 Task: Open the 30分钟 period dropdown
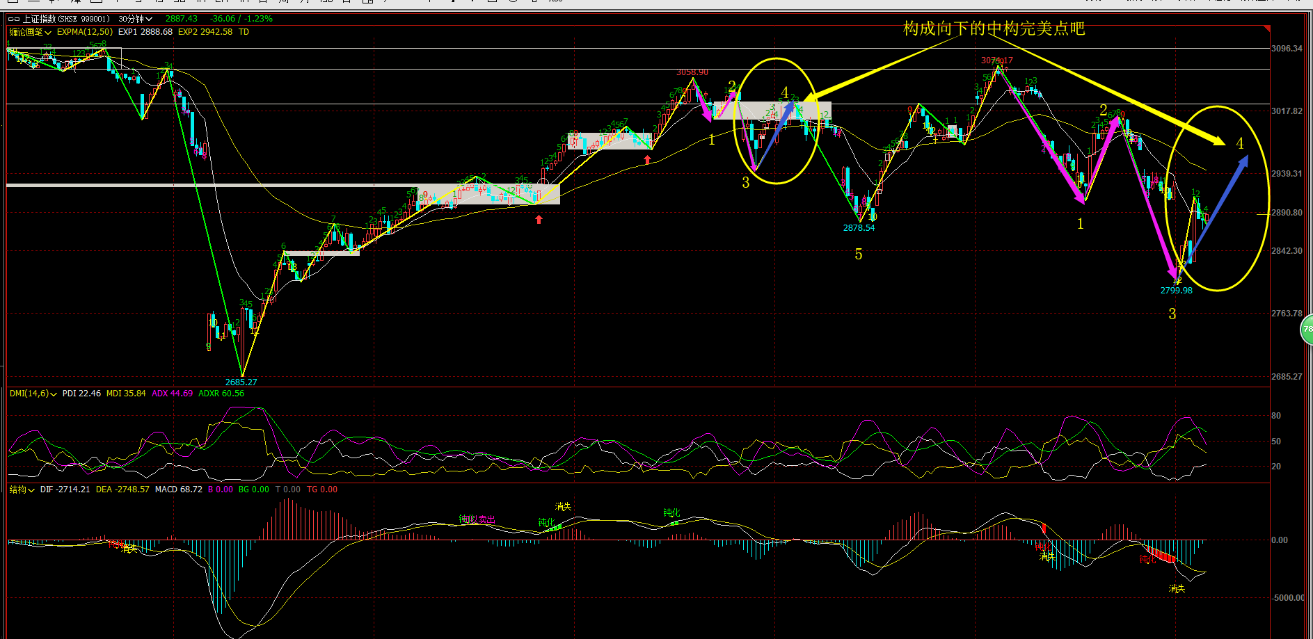coord(135,19)
